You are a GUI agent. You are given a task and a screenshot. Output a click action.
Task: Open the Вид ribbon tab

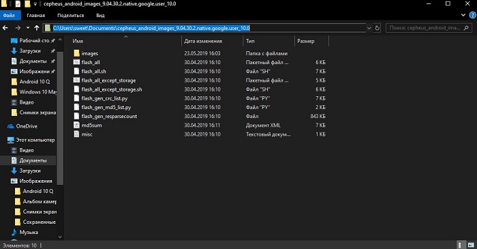coord(100,16)
